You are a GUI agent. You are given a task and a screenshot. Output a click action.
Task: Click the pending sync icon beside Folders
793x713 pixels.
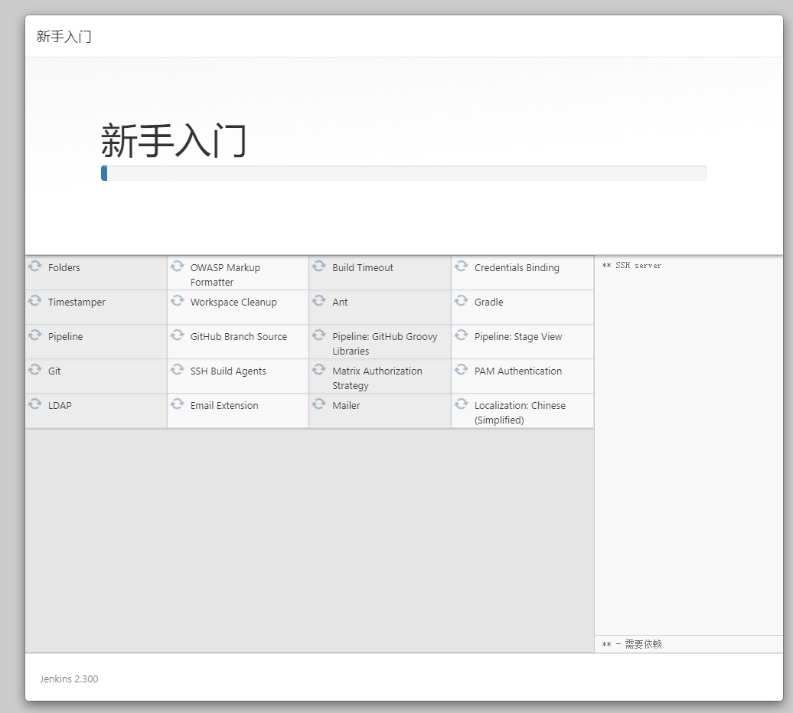[35, 267]
